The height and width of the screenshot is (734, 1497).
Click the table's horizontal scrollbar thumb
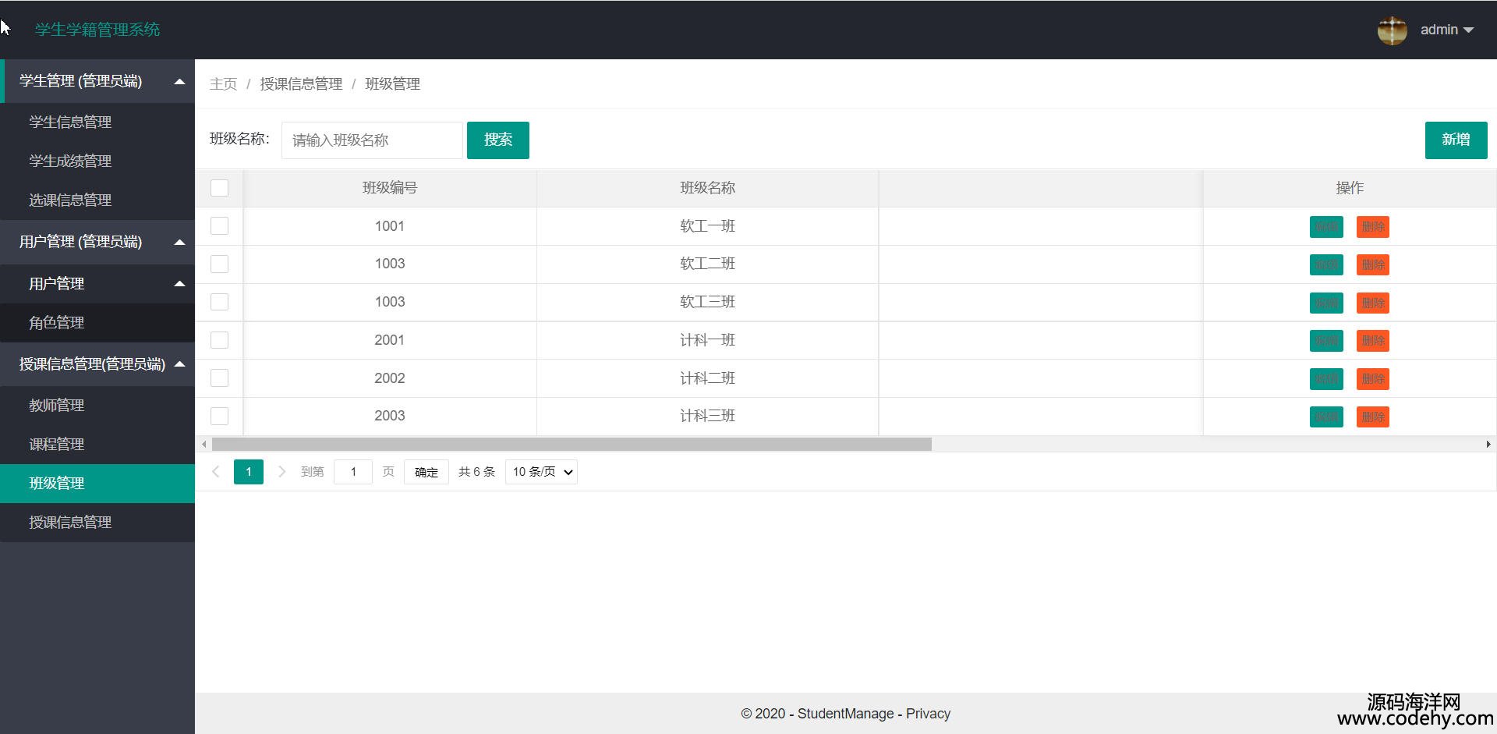[x=572, y=445]
